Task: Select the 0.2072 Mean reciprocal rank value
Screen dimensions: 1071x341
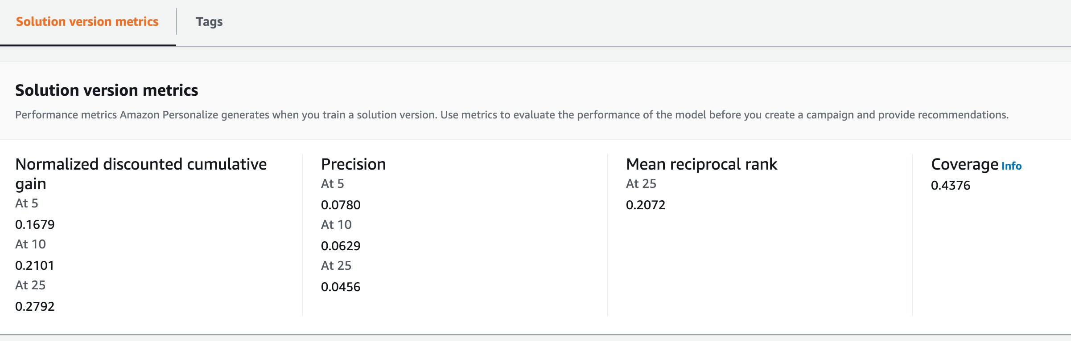Action: pyautogui.click(x=646, y=205)
